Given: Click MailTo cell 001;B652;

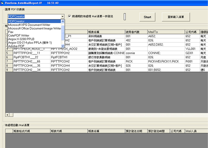Looking at the screenshot, I should [x=166, y=70].
